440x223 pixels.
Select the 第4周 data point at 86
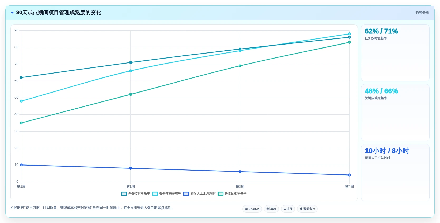349,37
